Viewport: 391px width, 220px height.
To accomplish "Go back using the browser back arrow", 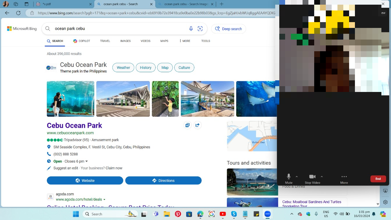I will coord(7,13).
